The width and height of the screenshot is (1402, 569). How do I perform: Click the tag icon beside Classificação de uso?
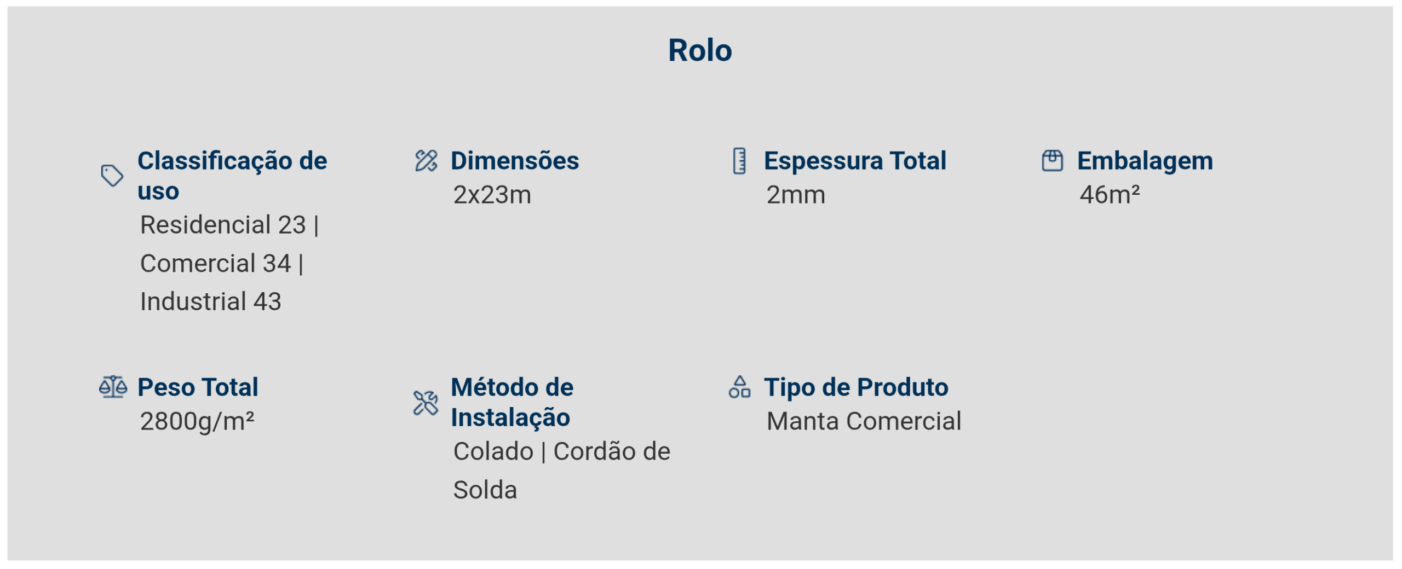112,176
